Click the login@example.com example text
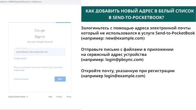 pos(124,76)
